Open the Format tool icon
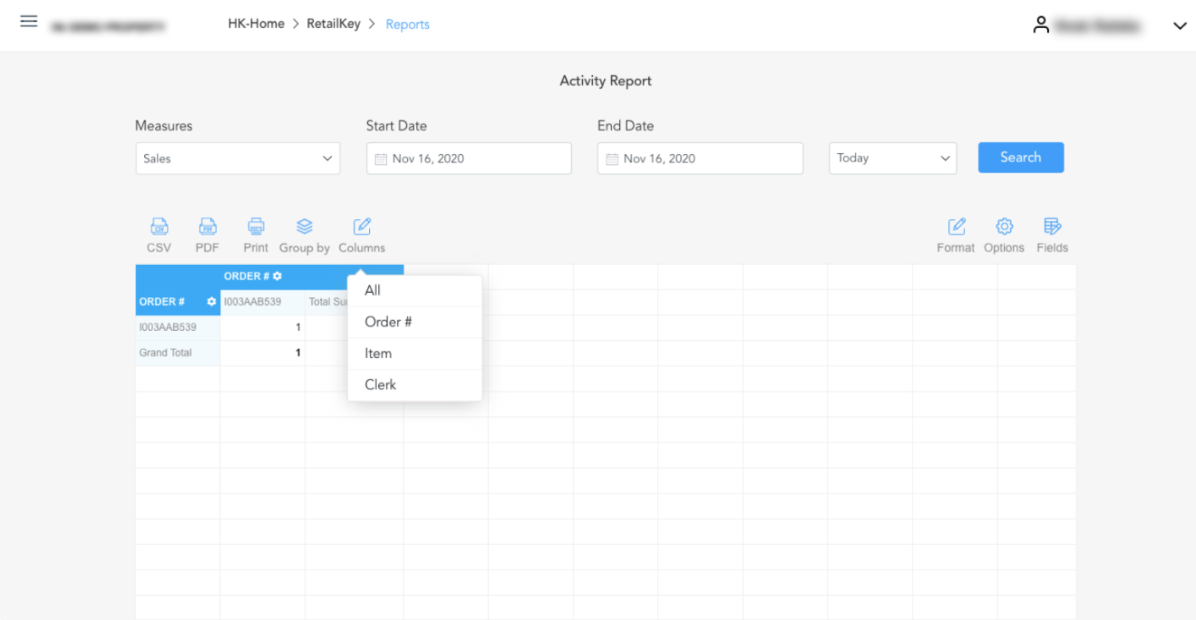Image resolution: width=1196 pixels, height=620 pixels. click(x=956, y=227)
